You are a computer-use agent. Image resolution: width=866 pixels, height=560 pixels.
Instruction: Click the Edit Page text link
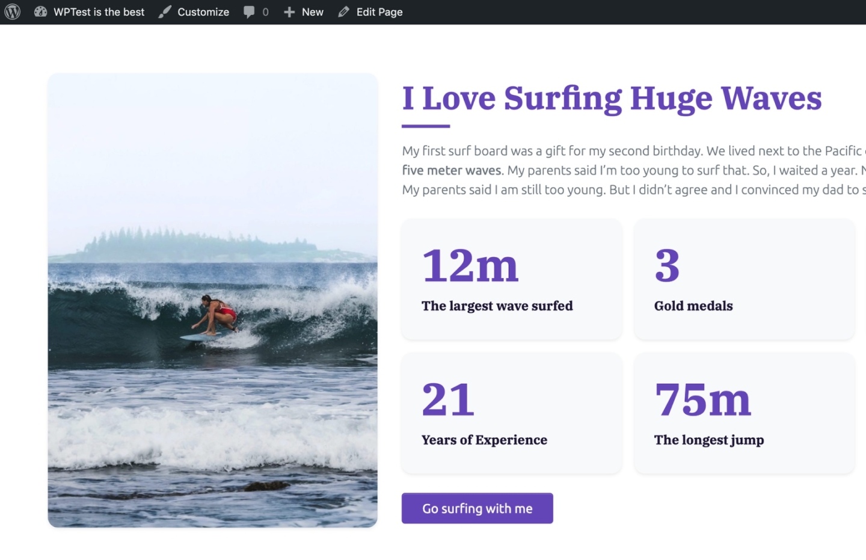(x=379, y=12)
